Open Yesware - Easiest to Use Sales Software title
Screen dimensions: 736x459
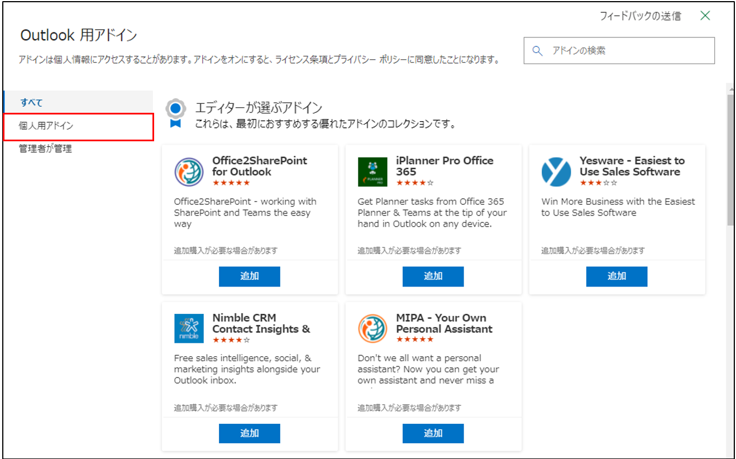coord(632,166)
